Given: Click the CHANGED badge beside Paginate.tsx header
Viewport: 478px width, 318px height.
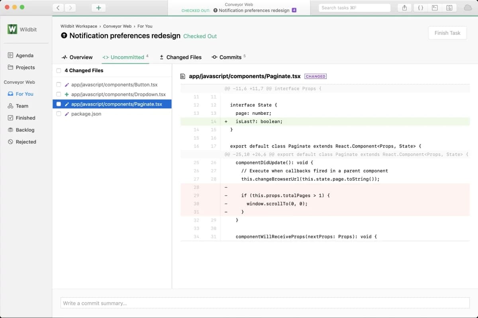Looking at the screenshot, I should 315,77.
